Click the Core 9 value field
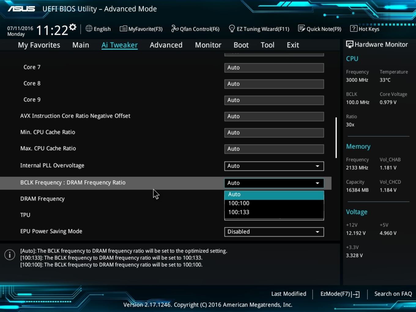Image resolution: width=416 pixels, height=312 pixels. [x=274, y=100]
